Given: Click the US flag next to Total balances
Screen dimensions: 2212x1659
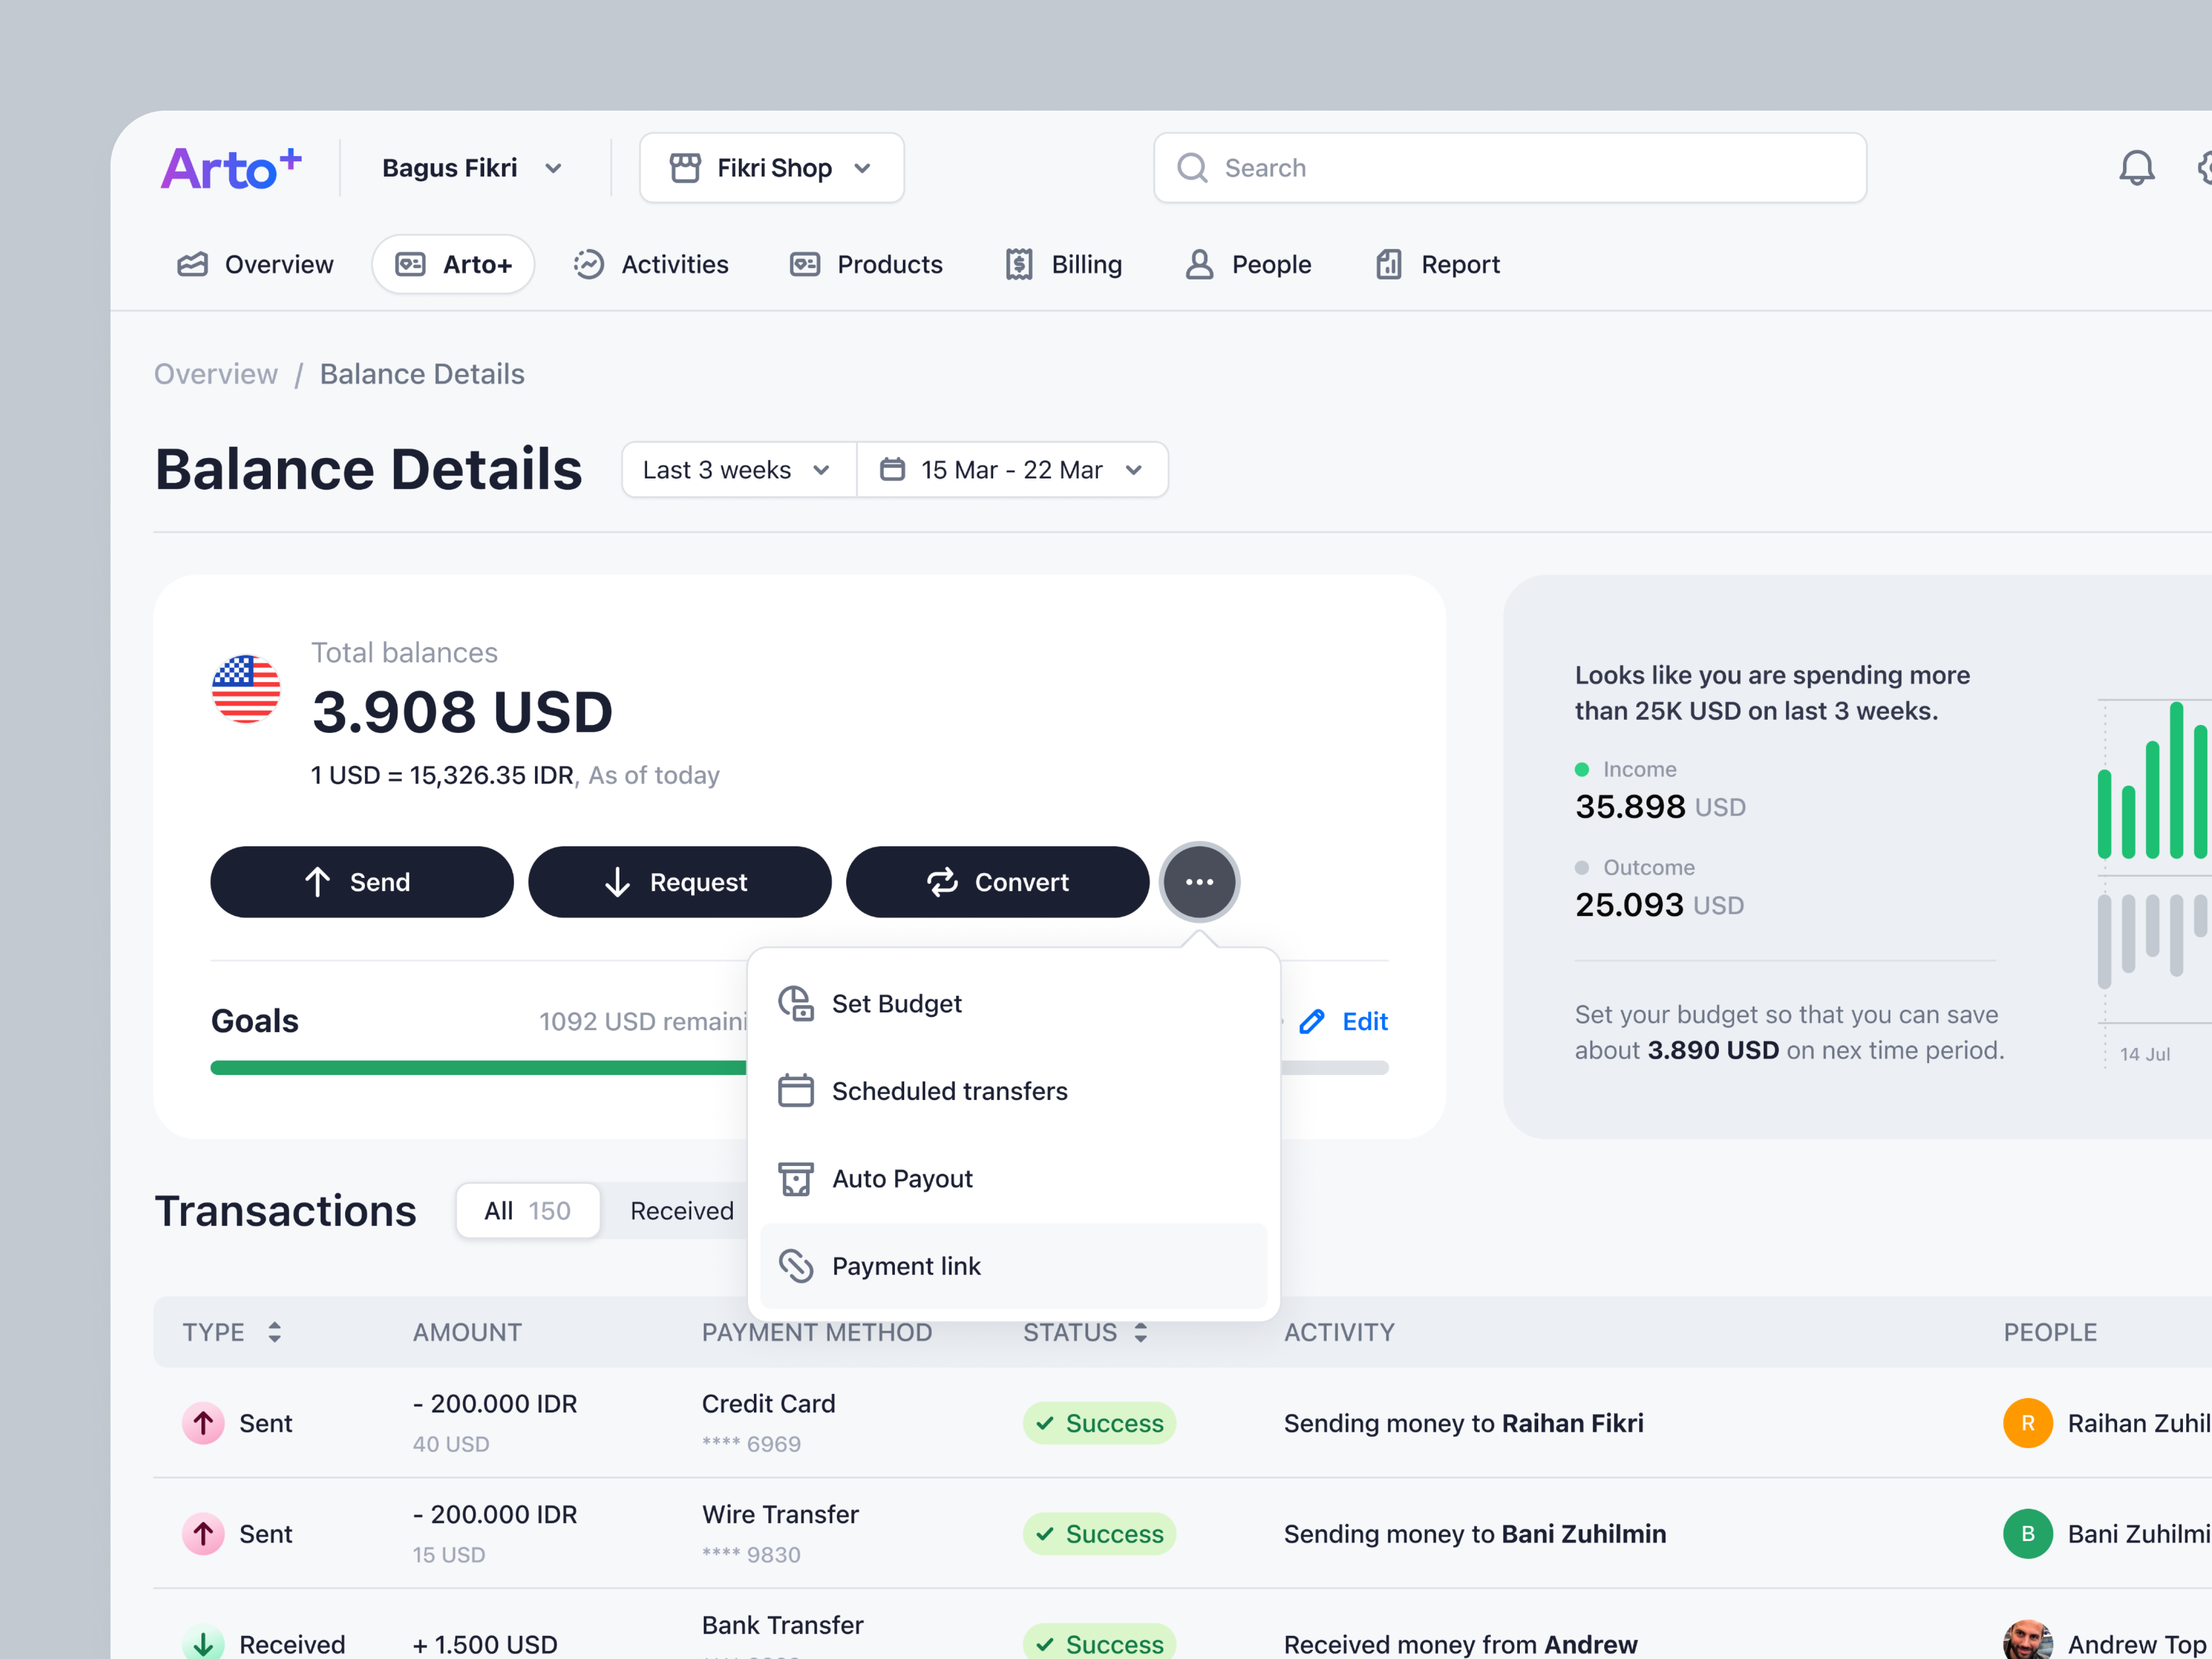Looking at the screenshot, I should click(245, 688).
